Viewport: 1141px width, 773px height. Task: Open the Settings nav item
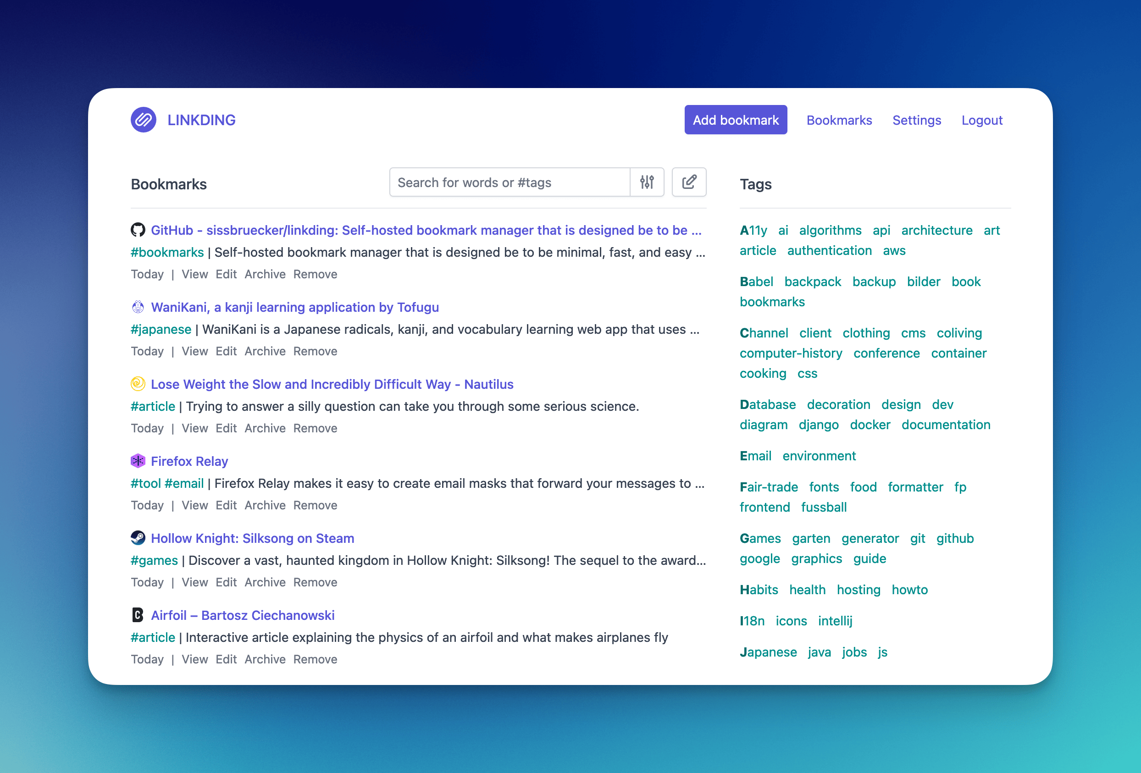click(917, 120)
